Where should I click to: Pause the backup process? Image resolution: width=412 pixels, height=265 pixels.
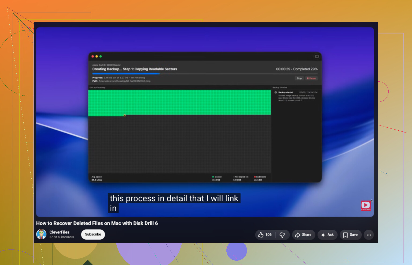pyautogui.click(x=311, y=78)
